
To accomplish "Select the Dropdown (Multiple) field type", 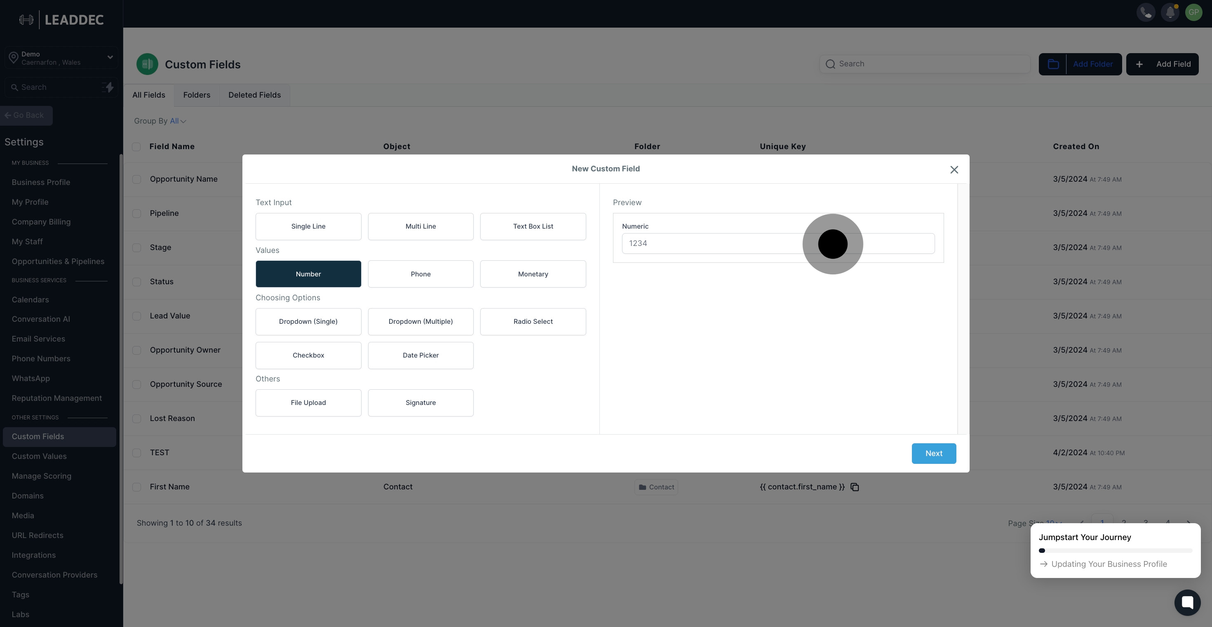I will pyautogui.click(x=420, y=321).
